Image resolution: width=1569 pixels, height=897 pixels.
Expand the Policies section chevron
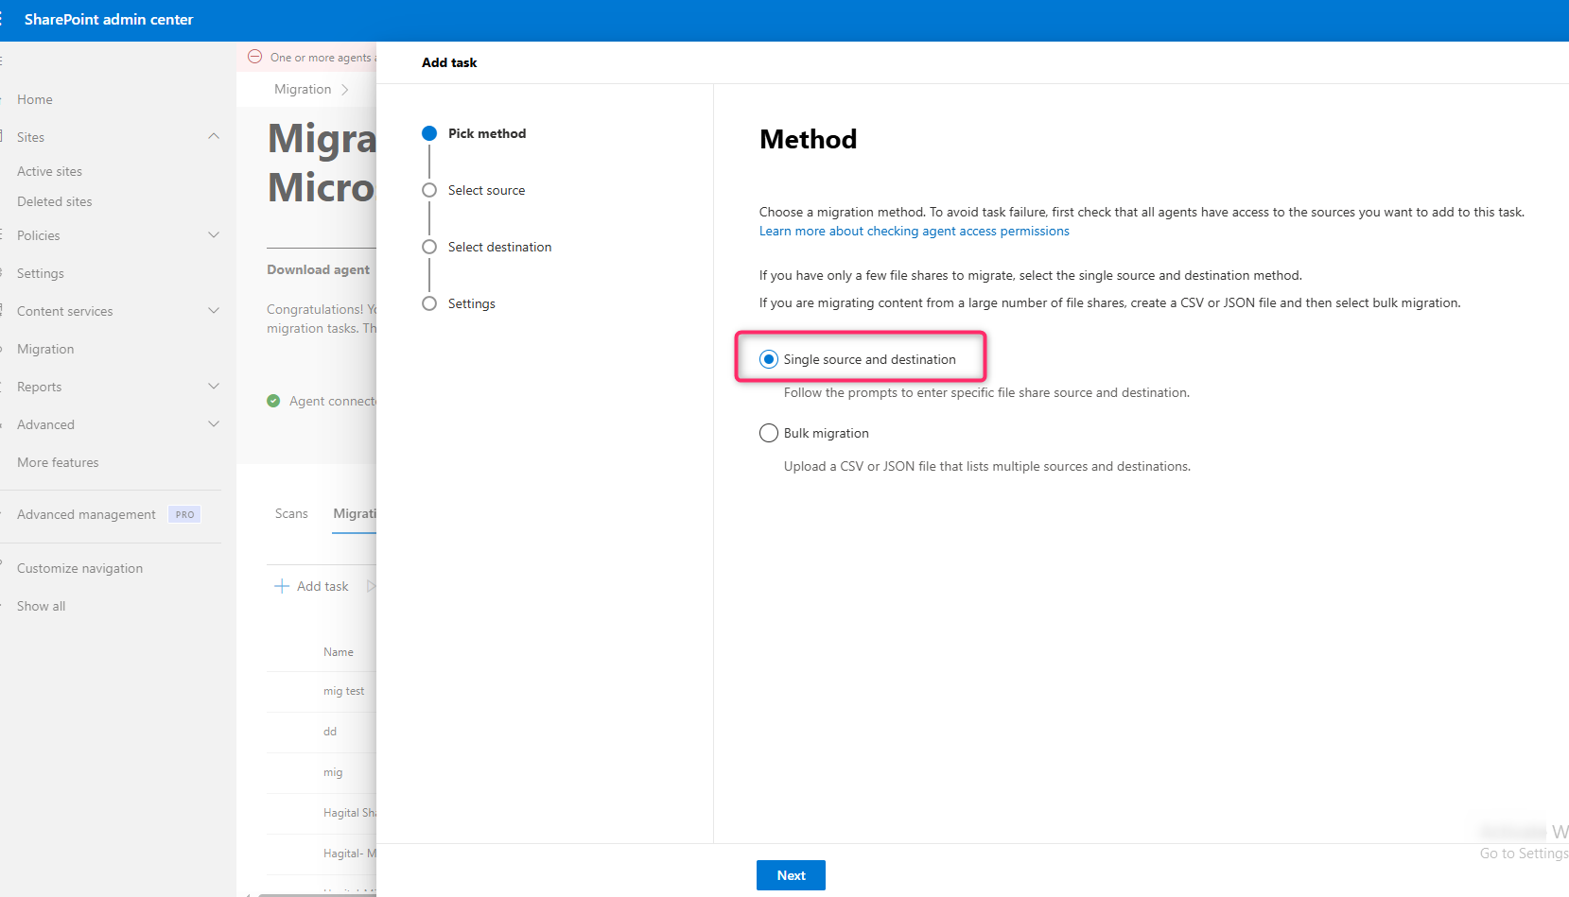tap(214, 234)
